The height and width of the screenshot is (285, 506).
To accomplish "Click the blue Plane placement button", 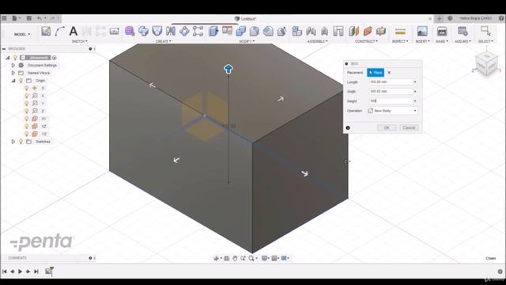I will [376, 73].
